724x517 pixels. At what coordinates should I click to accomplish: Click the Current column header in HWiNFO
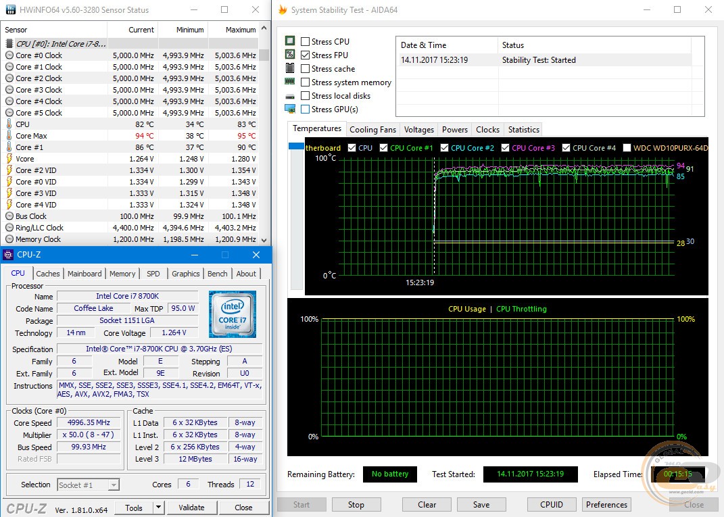coord(133,30)
